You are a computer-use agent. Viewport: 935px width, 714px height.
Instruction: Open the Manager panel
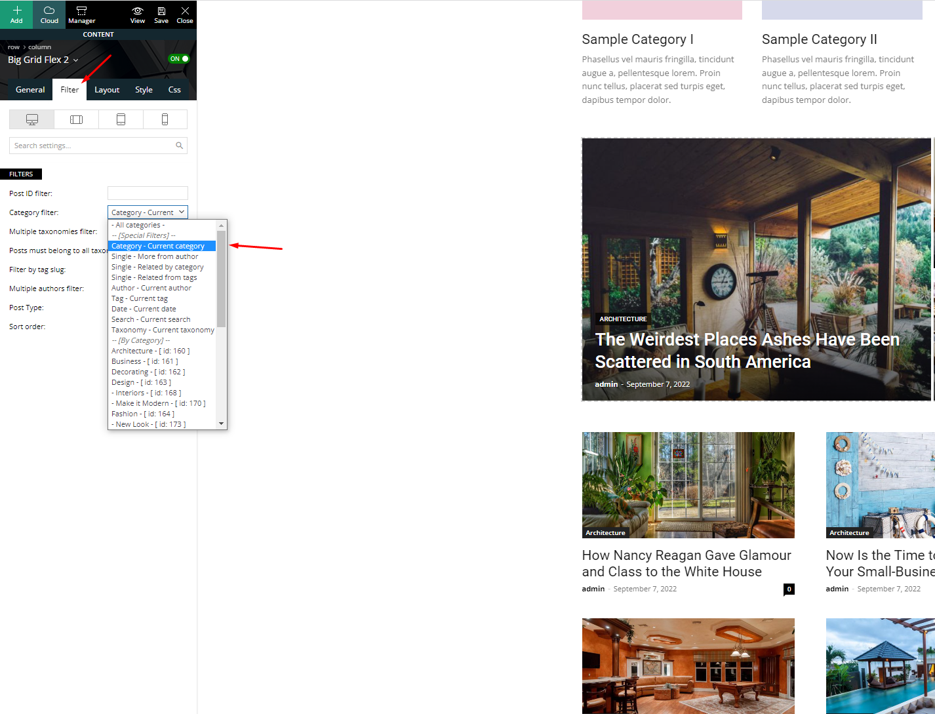pyautogui.click(x=82, y=14)
